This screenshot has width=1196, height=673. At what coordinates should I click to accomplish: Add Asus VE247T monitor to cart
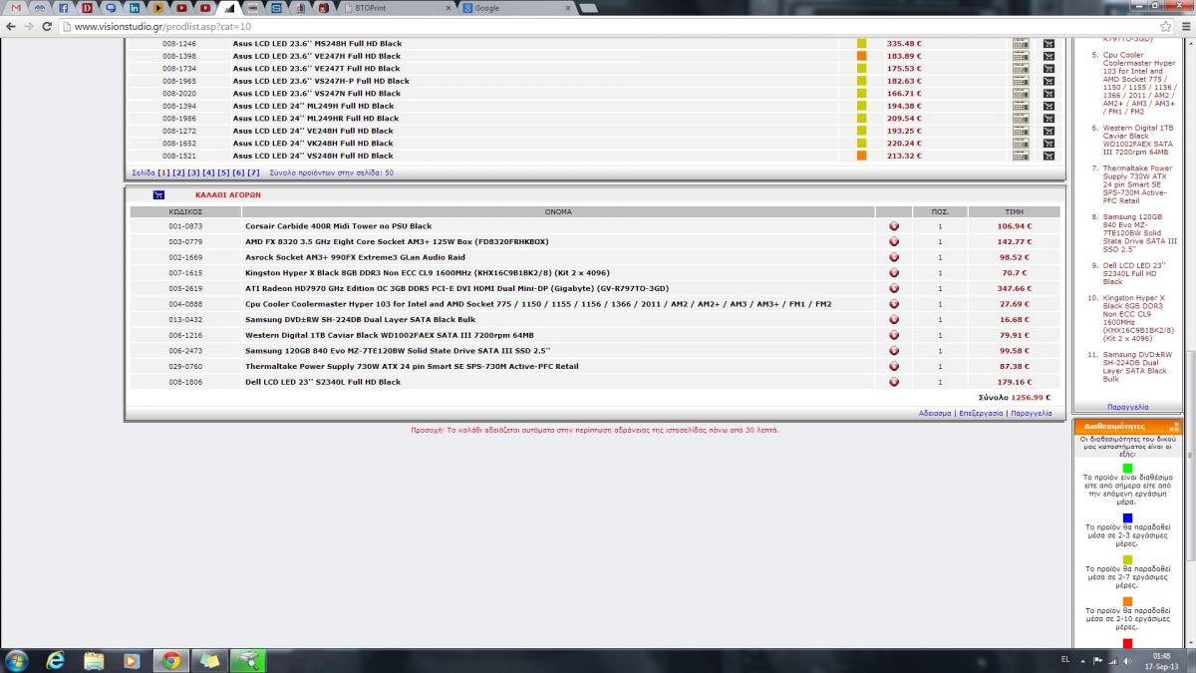pos(1048,69)
